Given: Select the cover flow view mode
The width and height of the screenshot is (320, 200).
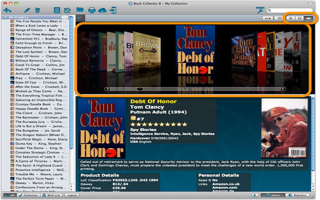Looking at the screenshot, I should [x=308, y=18].
